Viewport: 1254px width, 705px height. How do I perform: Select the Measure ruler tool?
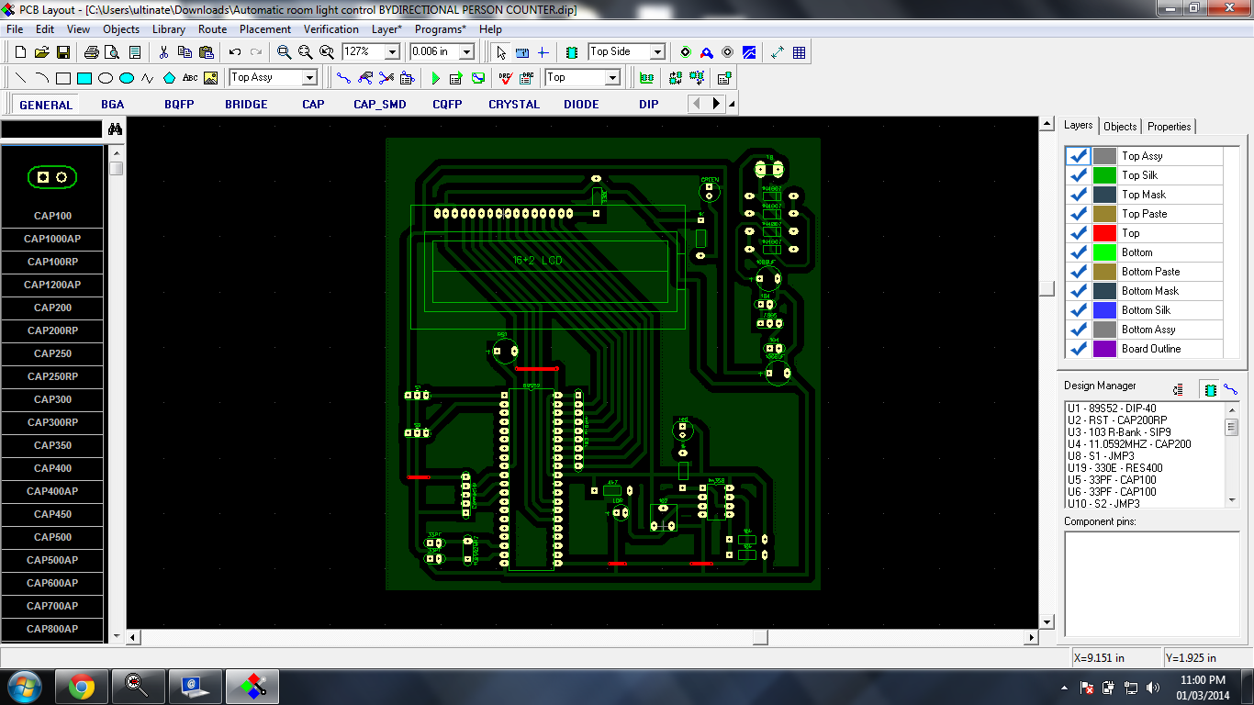(x=522, y=52)
